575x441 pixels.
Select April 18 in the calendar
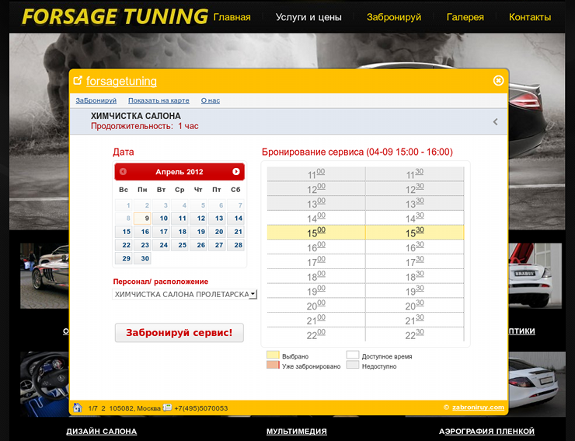tap(179, 232)
